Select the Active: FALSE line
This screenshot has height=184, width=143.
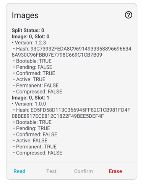click(30, 141)
